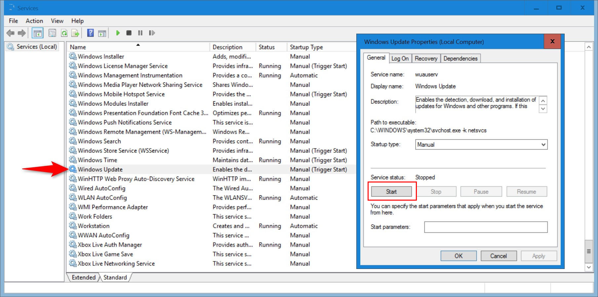Select the WMI Performance Adapter row
This screenshot has height=297, width=598.
212,207
